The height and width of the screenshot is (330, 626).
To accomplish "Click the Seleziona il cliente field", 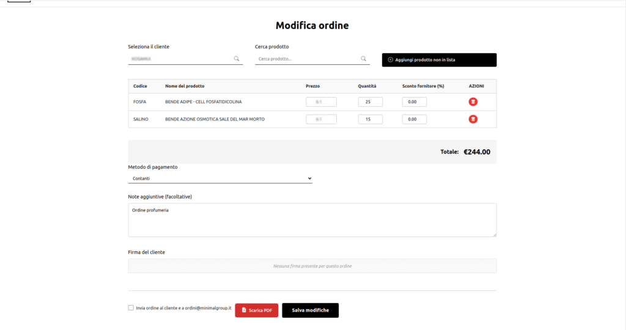I will point(180,59).
